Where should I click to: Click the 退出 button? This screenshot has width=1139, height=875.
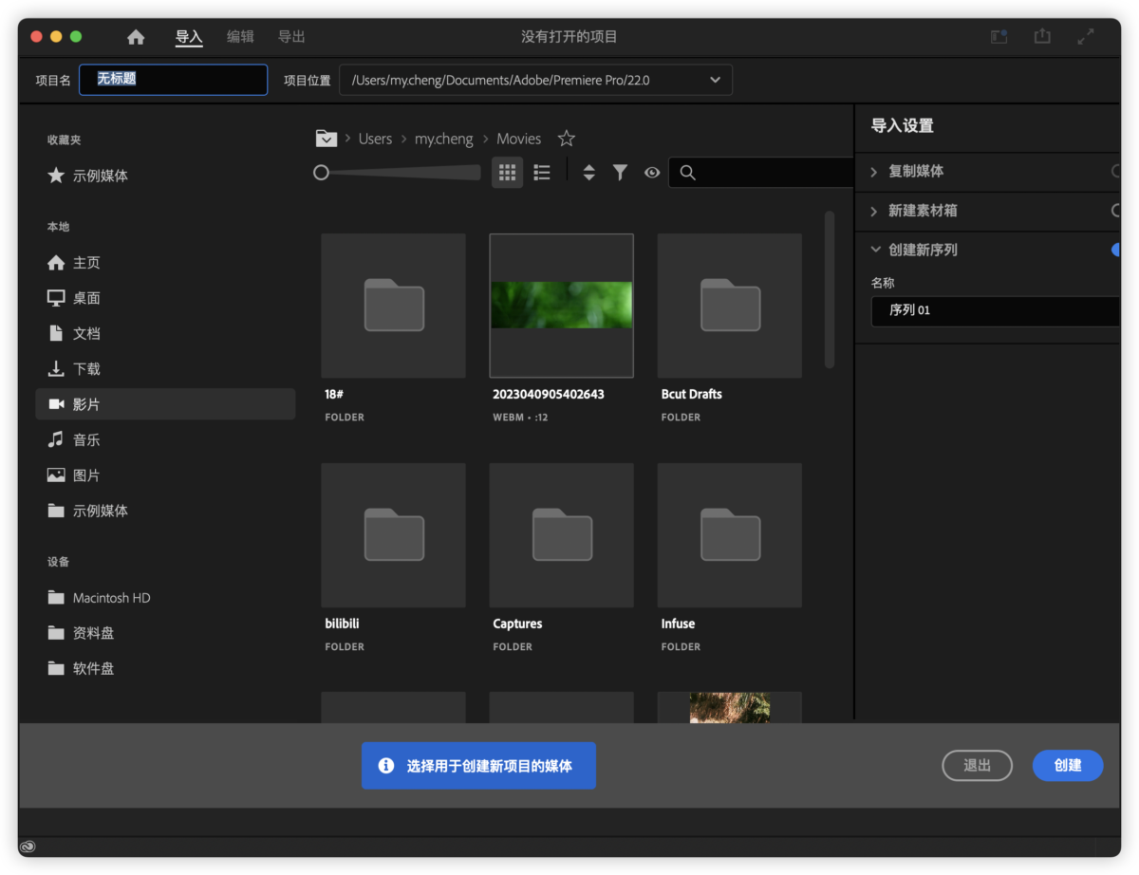(x=977, y=765)
